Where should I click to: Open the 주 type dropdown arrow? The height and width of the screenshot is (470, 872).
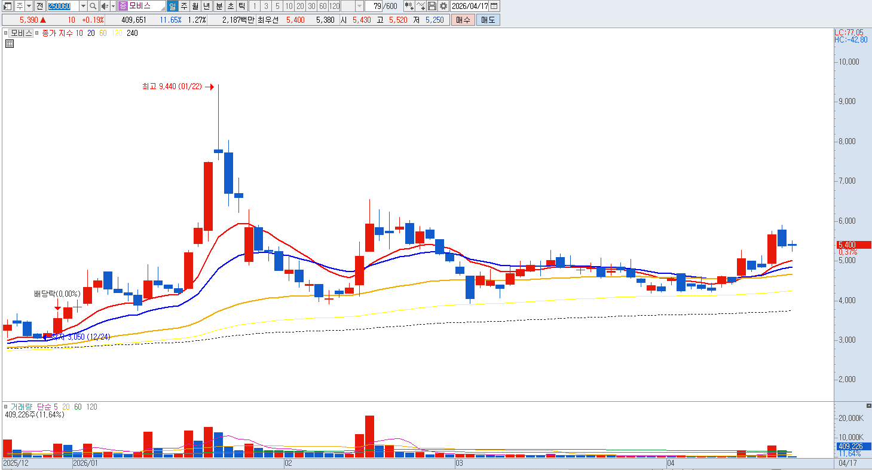pyautogui.click(x=29, y=6)
